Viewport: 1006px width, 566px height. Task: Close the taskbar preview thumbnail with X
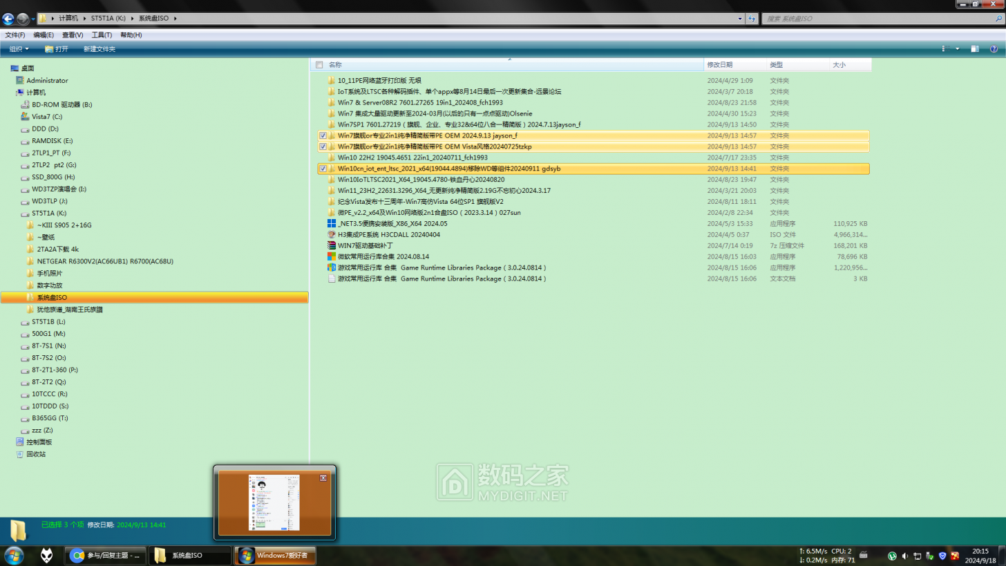tap(323, 478)
